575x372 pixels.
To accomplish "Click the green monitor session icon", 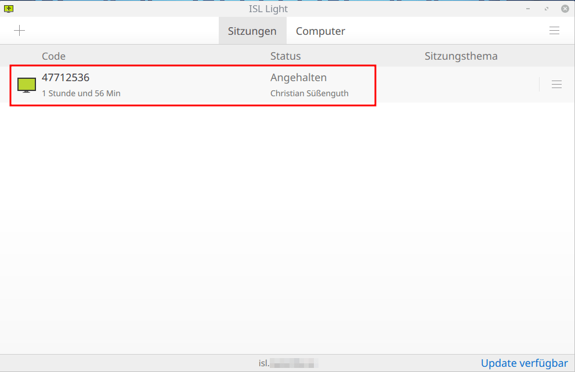I will [27, 85].
